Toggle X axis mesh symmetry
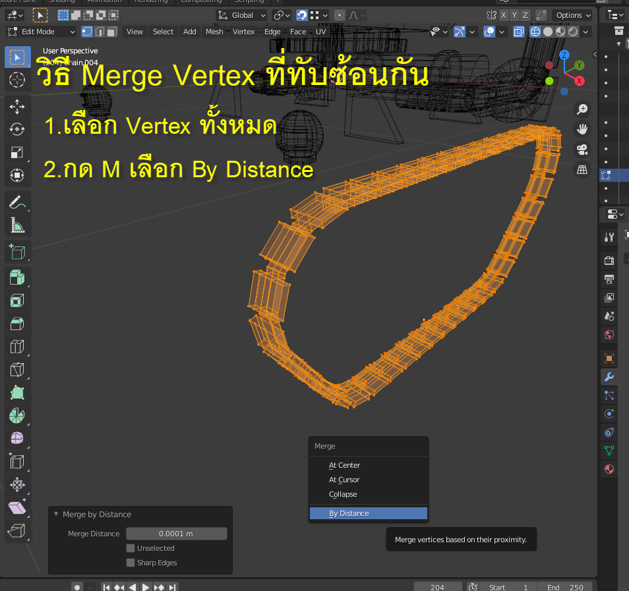This screenshot has width=629, height=591. pos(504,15)
